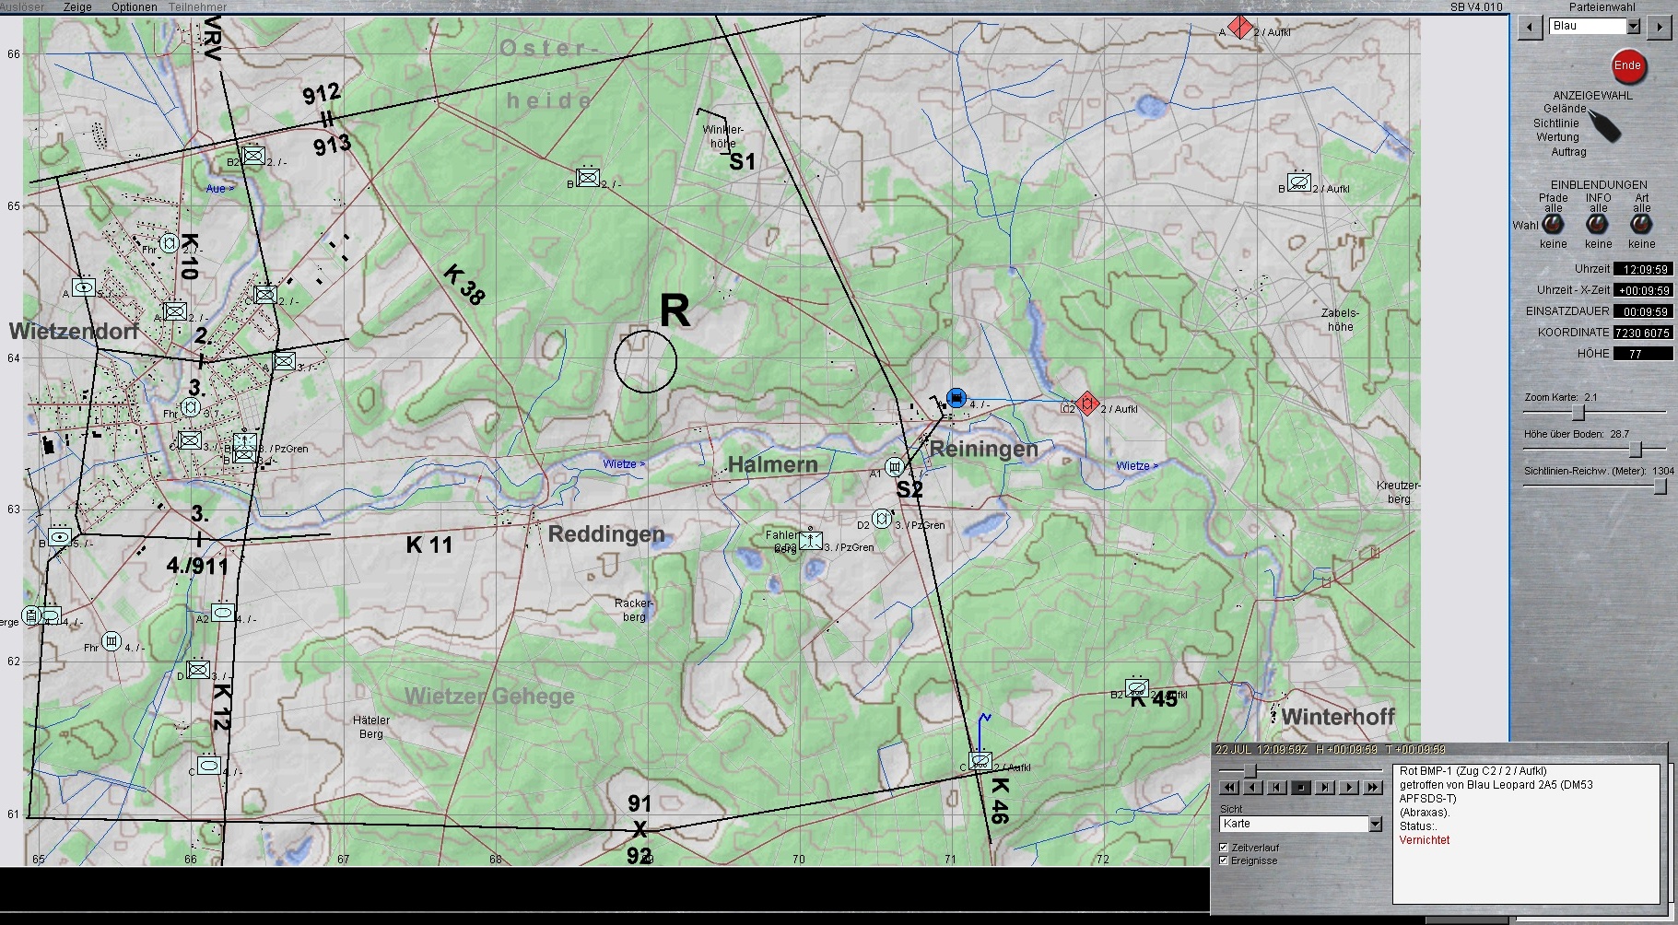Viewport: 1678px width, 925px height.
Task: Uncheck the Ereignisse checkbox
Action: (x=1224, y=861)
